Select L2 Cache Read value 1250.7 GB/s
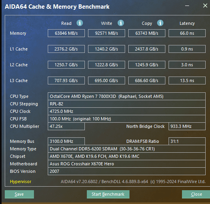210x204 pixels. [66, 65]
